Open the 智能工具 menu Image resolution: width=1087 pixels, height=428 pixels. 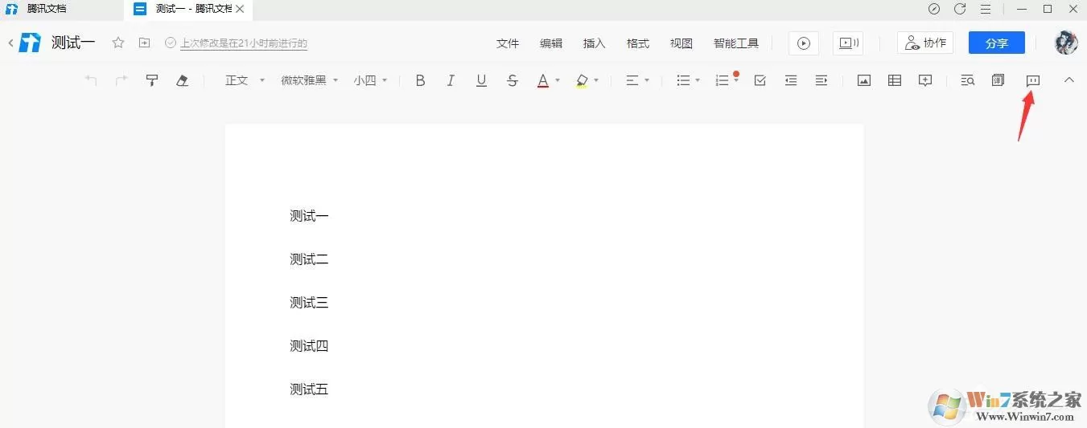click(736, 43)
